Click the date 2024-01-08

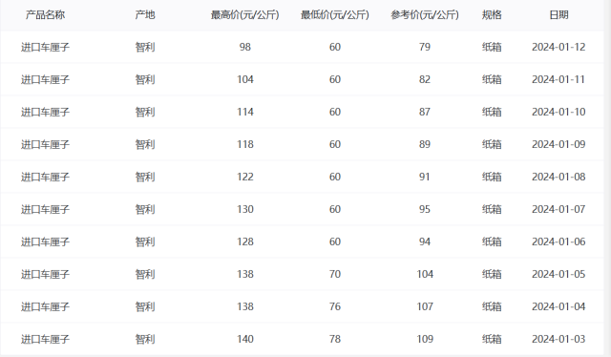pyautogui.click(x=558, y=177)
